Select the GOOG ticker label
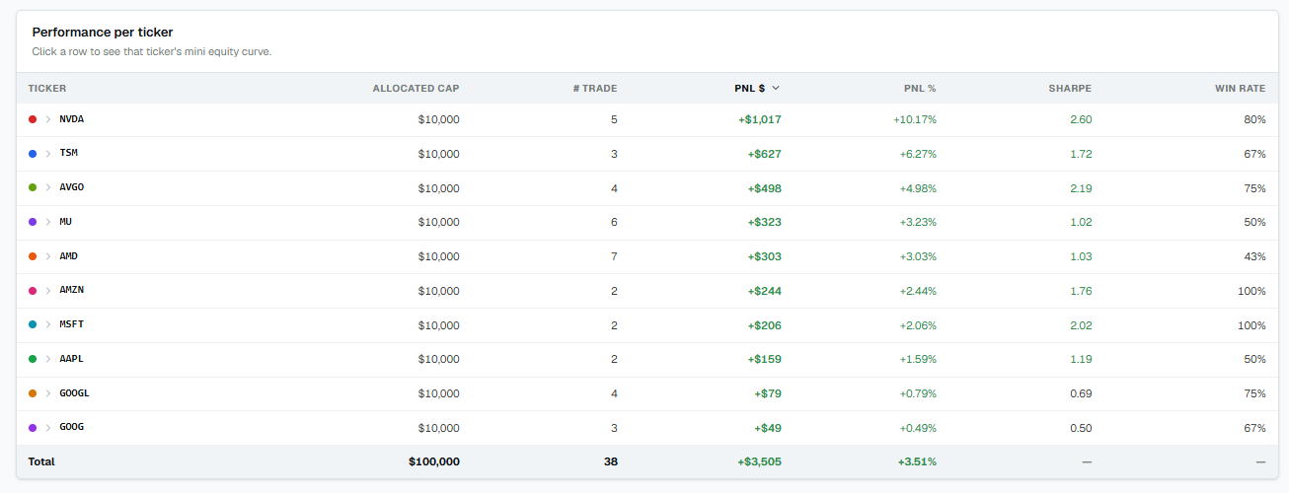 [71, 427]
